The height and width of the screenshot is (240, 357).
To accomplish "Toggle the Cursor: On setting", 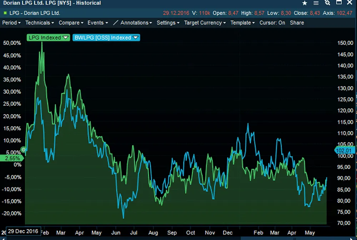I will tap(272, 22).
